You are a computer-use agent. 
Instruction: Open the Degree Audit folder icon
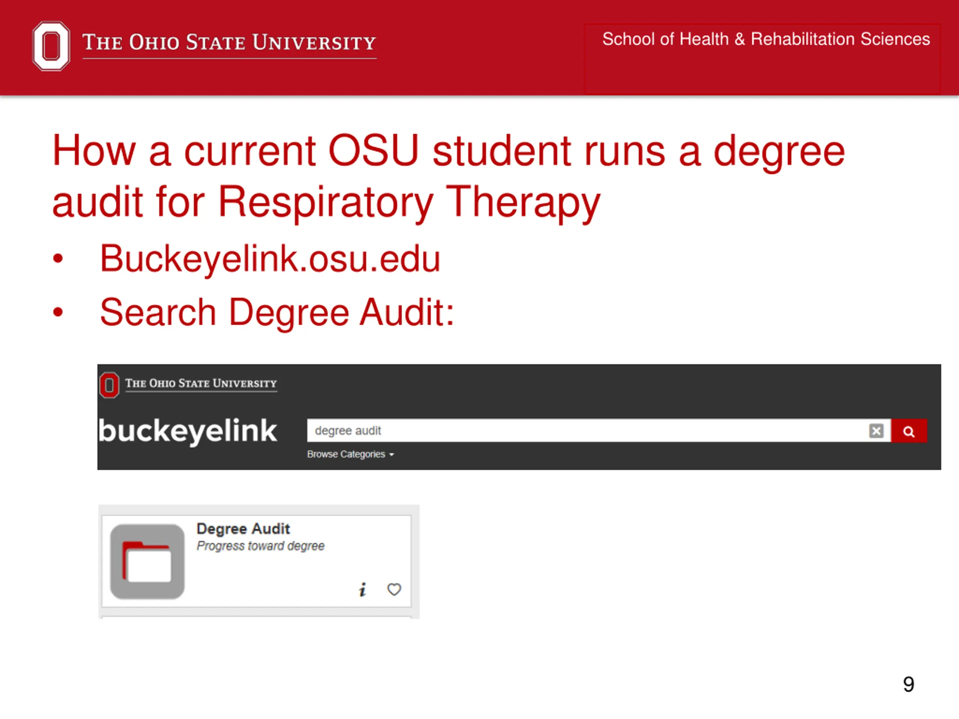pos(147,561)
